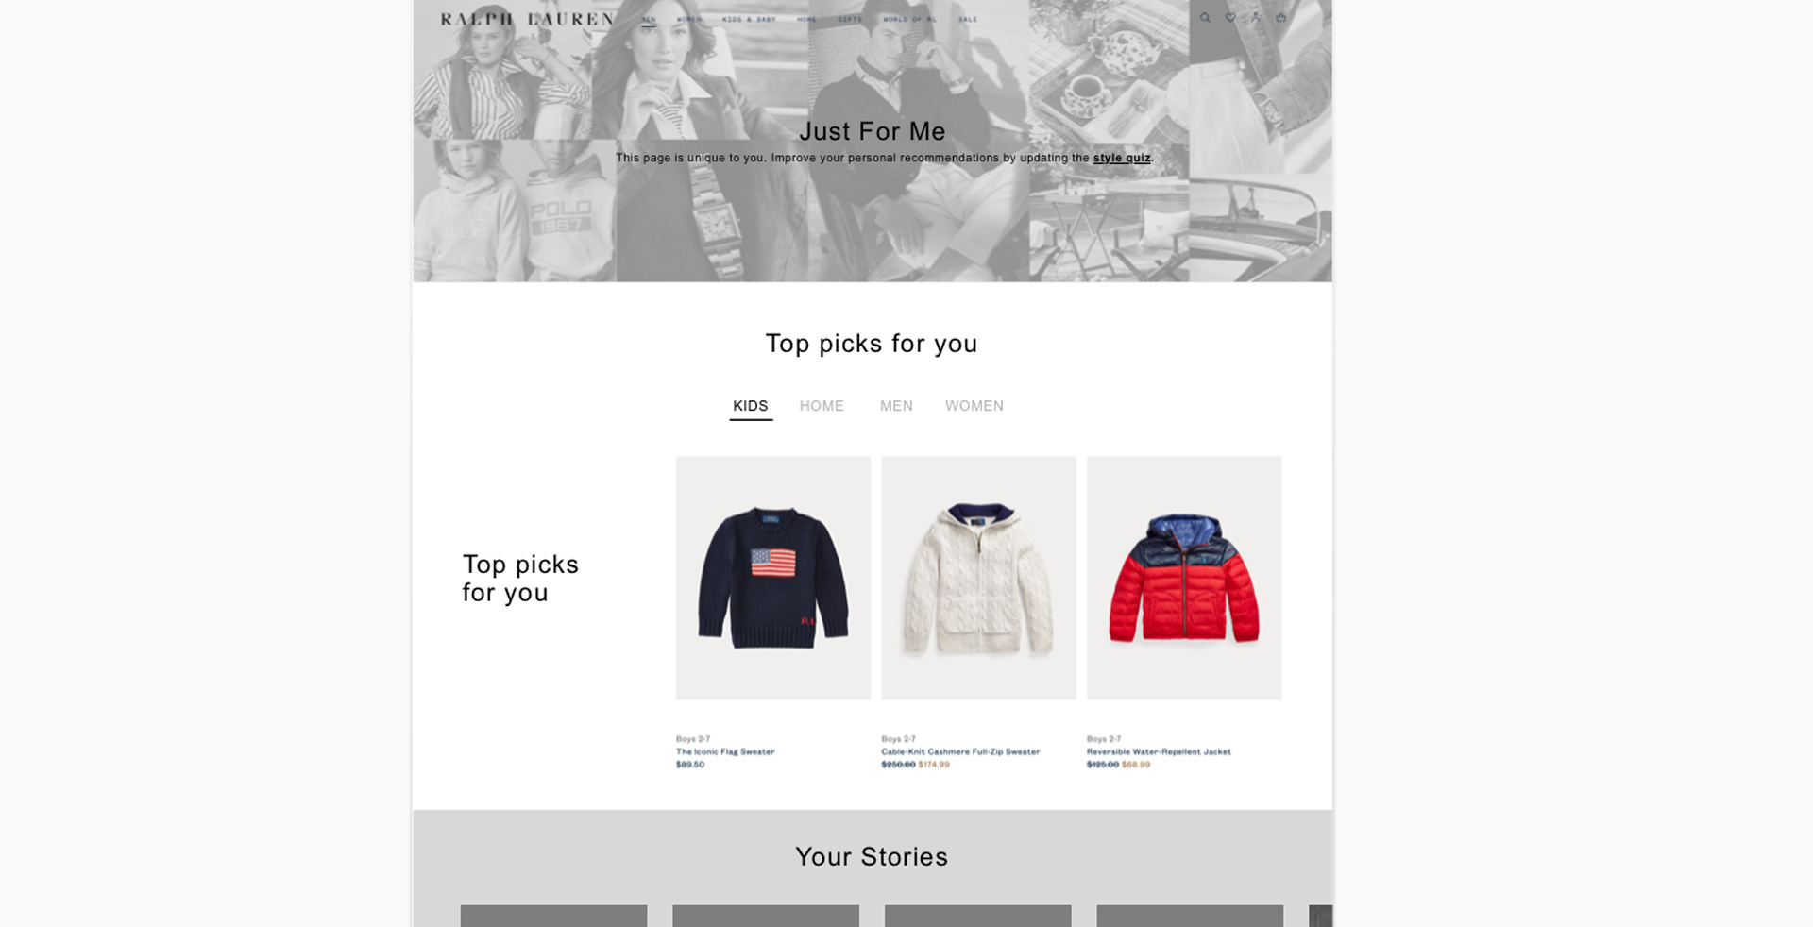
Task: Switch to the WOMEN top picks tab
Action: click(x=974, y=406)
